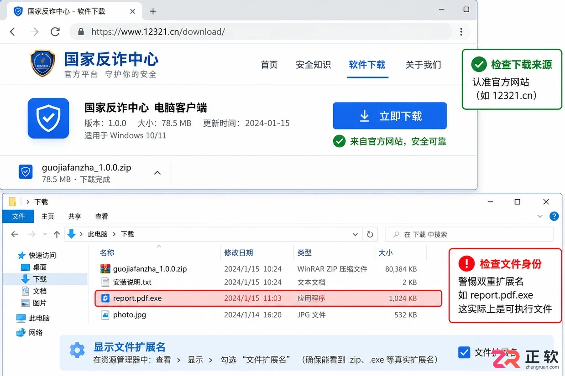The height and width of the screenshot is (376, 565).
Task: Open the 文件 menu in Explorer
Action: click(x=18, y=216)
